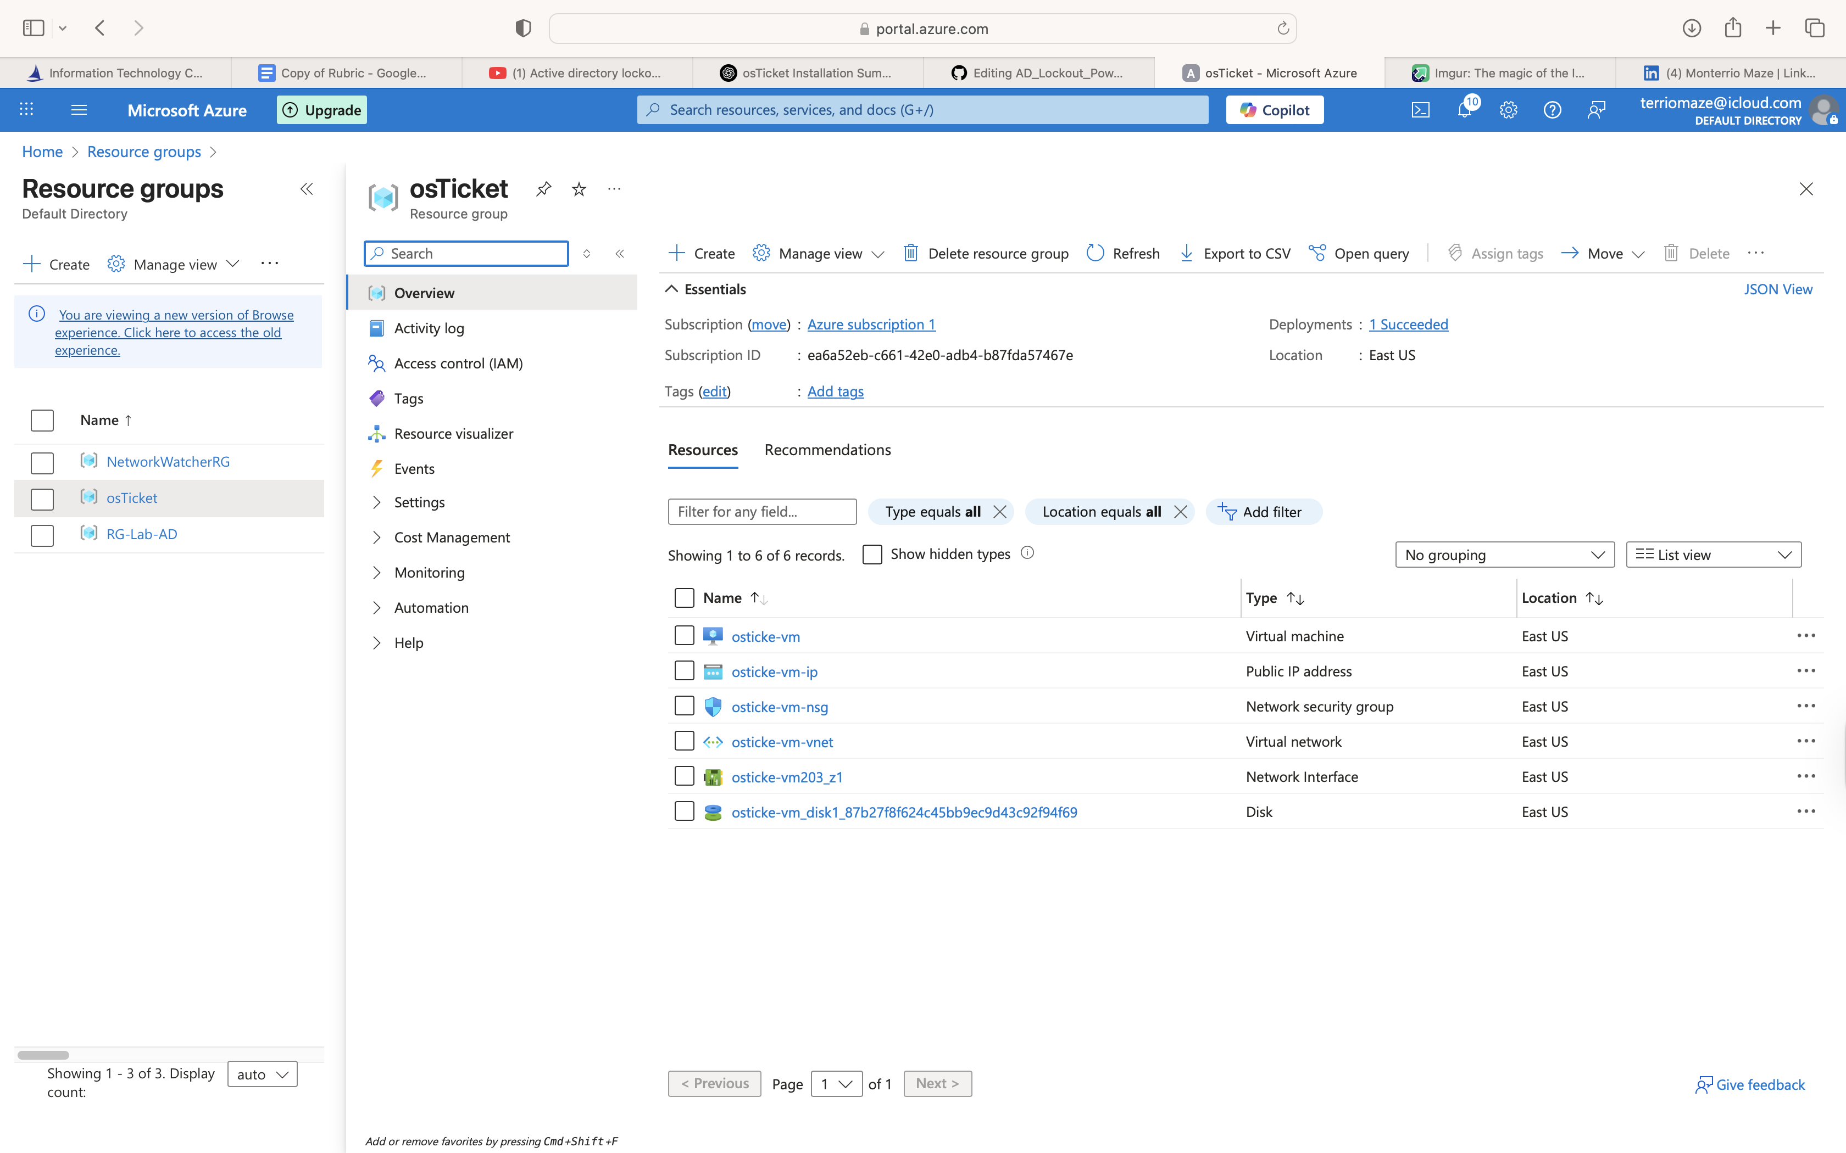Click the Filter for any field input

tap(761, 512)
